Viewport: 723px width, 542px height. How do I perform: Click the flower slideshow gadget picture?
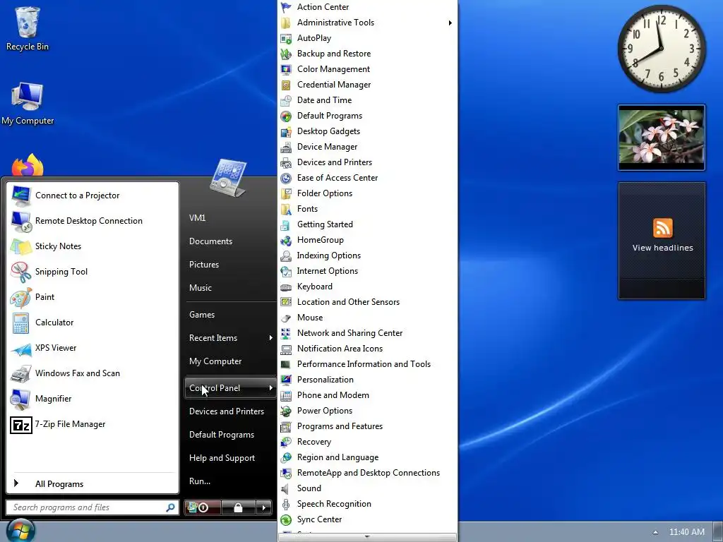click(x=662, y=138)
